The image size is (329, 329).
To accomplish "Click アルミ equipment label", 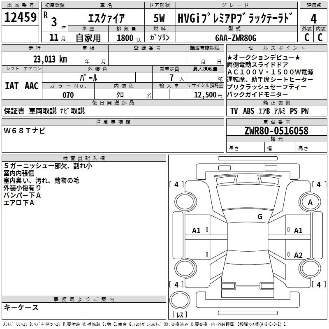I will pyautogui.click(x=280, y=111).
